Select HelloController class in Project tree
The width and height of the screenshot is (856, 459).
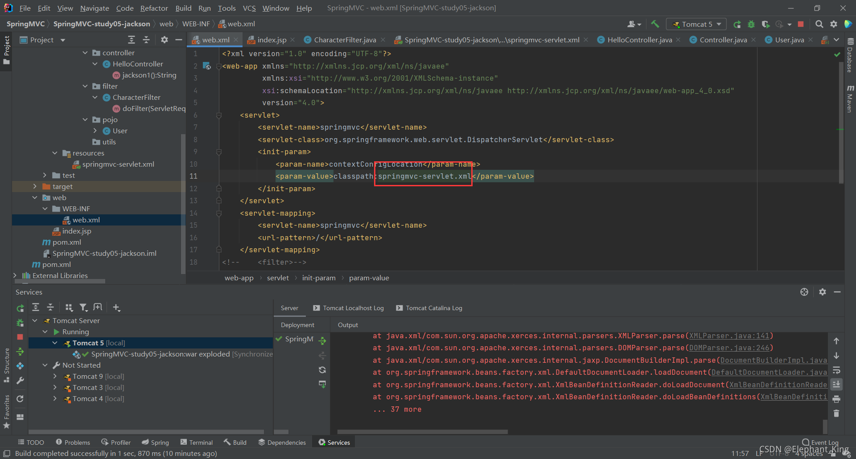pyautogui.click(x=138, y=64)
